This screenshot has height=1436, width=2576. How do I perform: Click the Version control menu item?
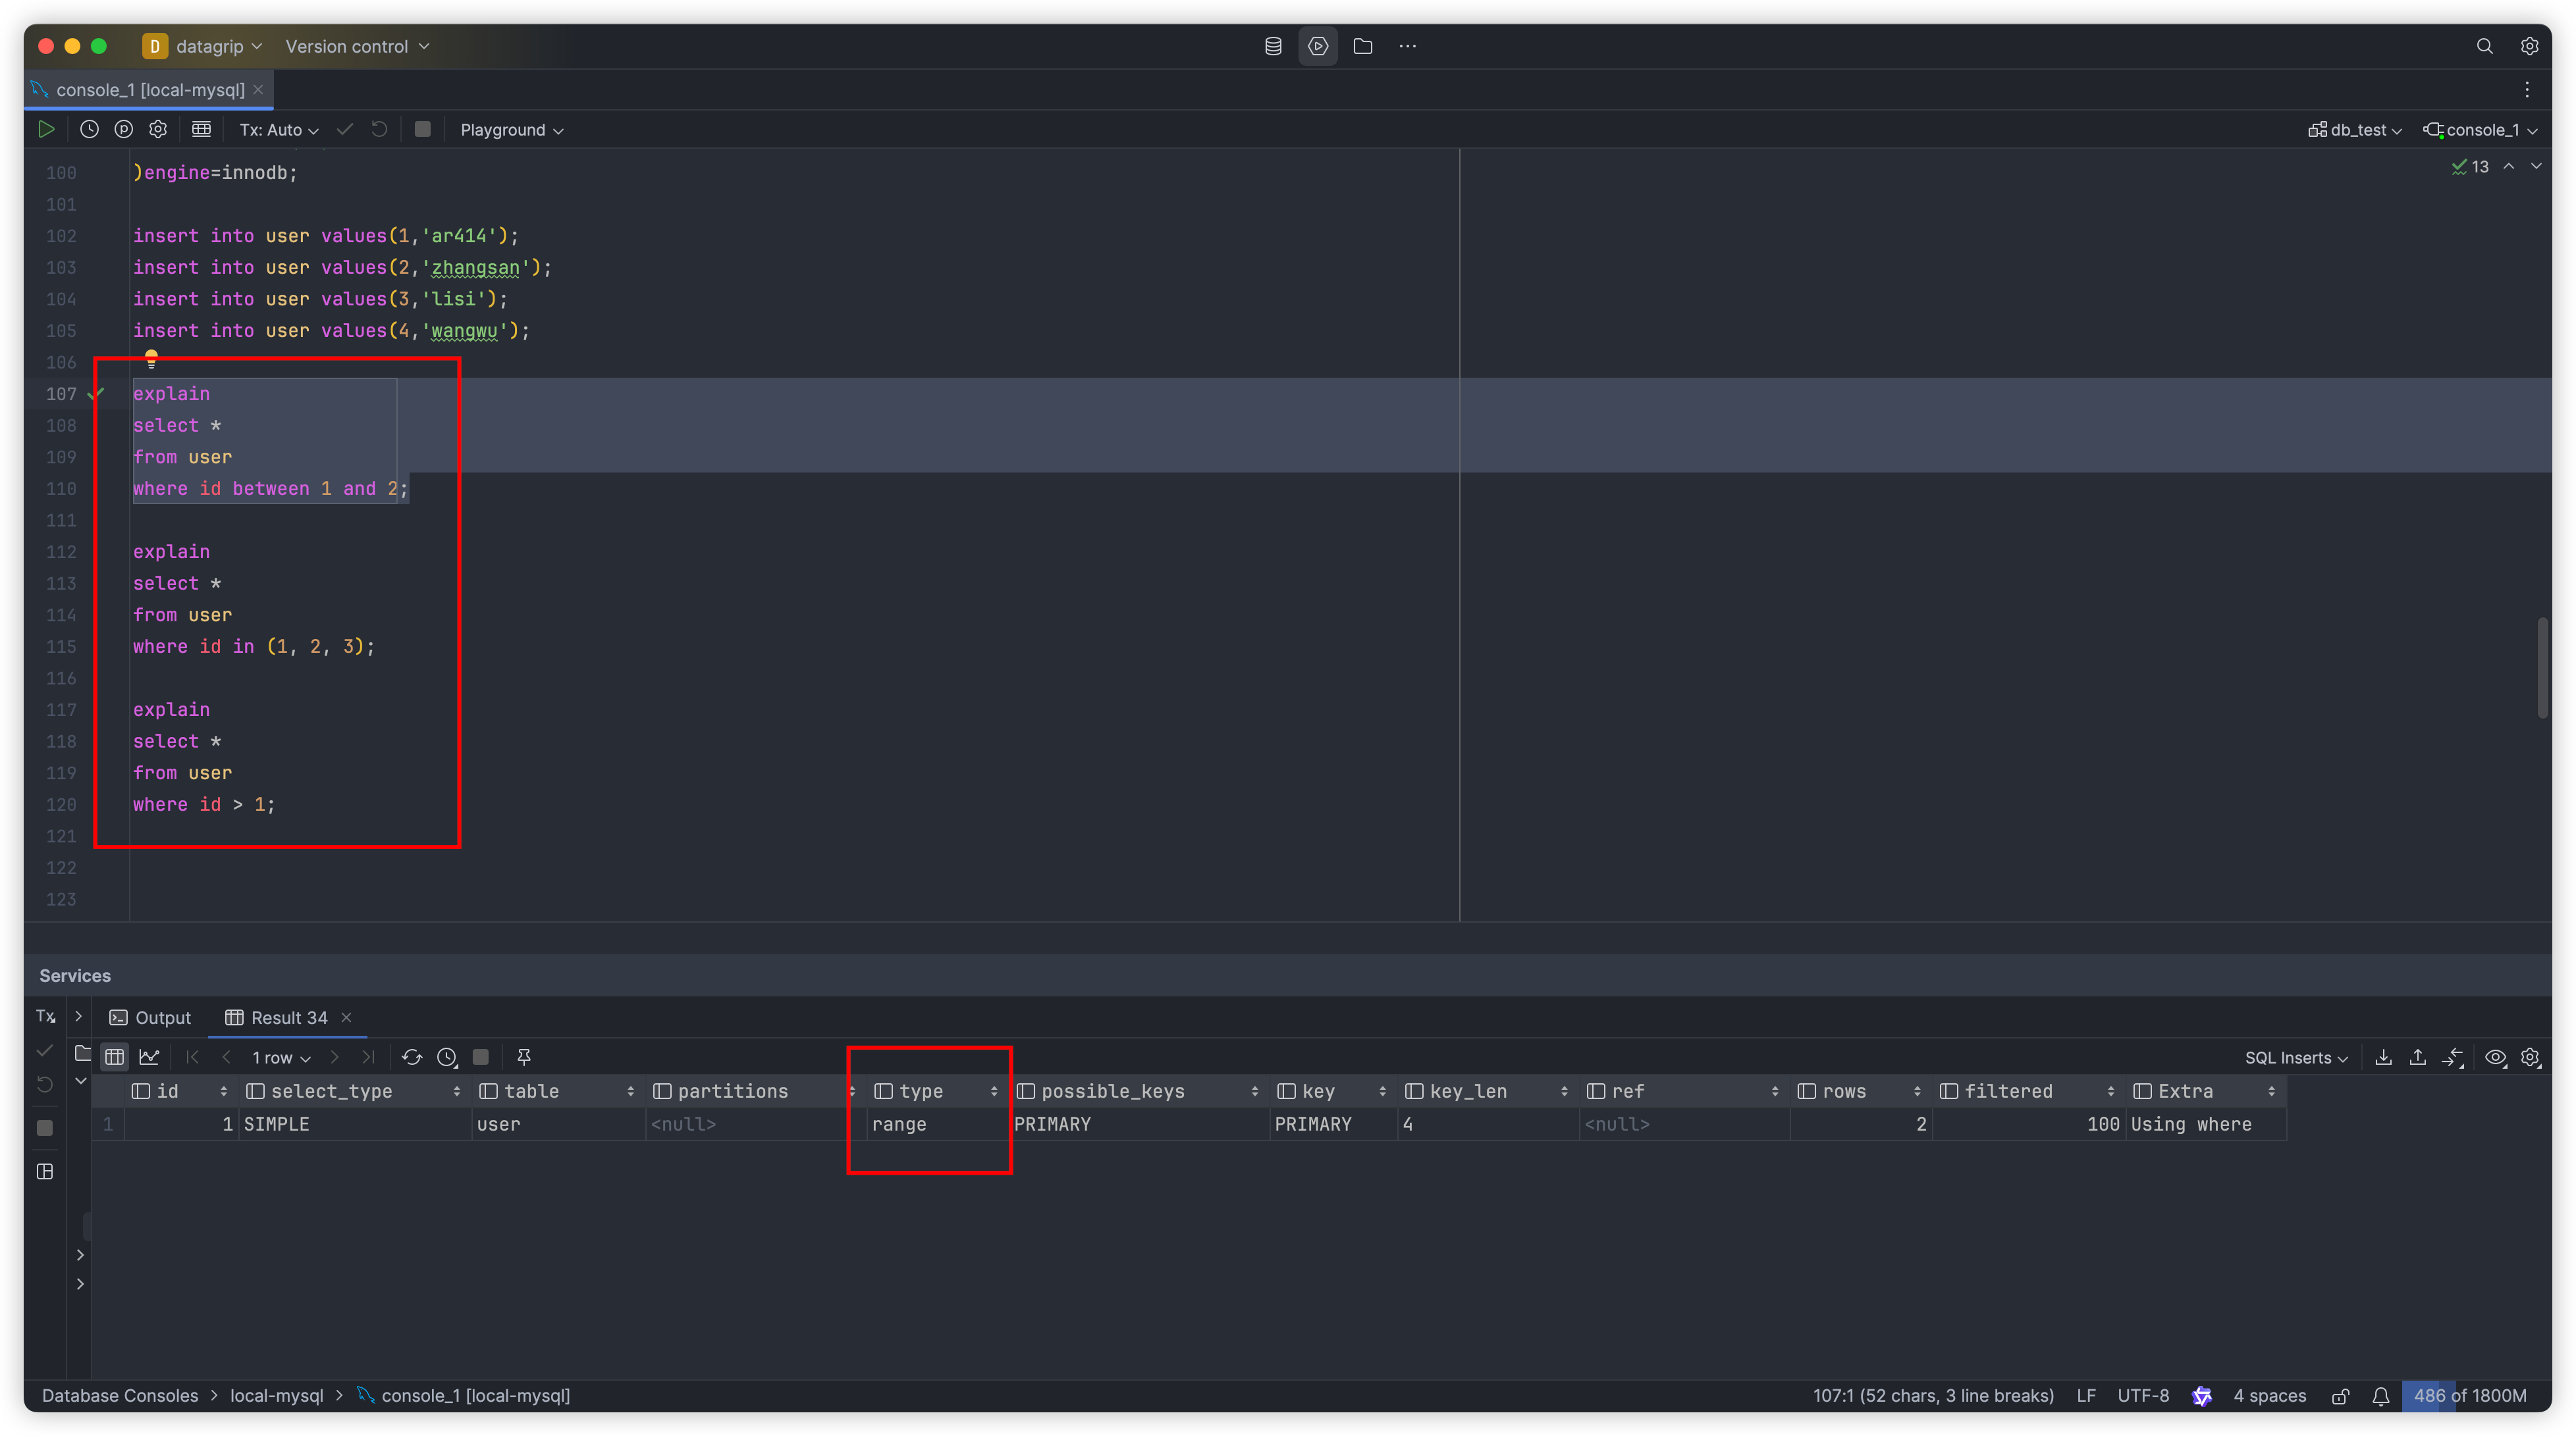(347, 44)
